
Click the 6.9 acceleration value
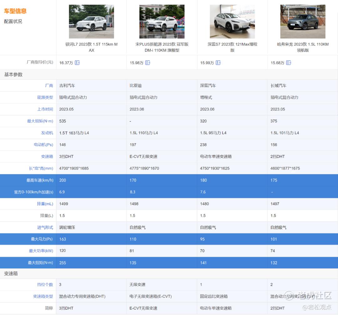62,192
